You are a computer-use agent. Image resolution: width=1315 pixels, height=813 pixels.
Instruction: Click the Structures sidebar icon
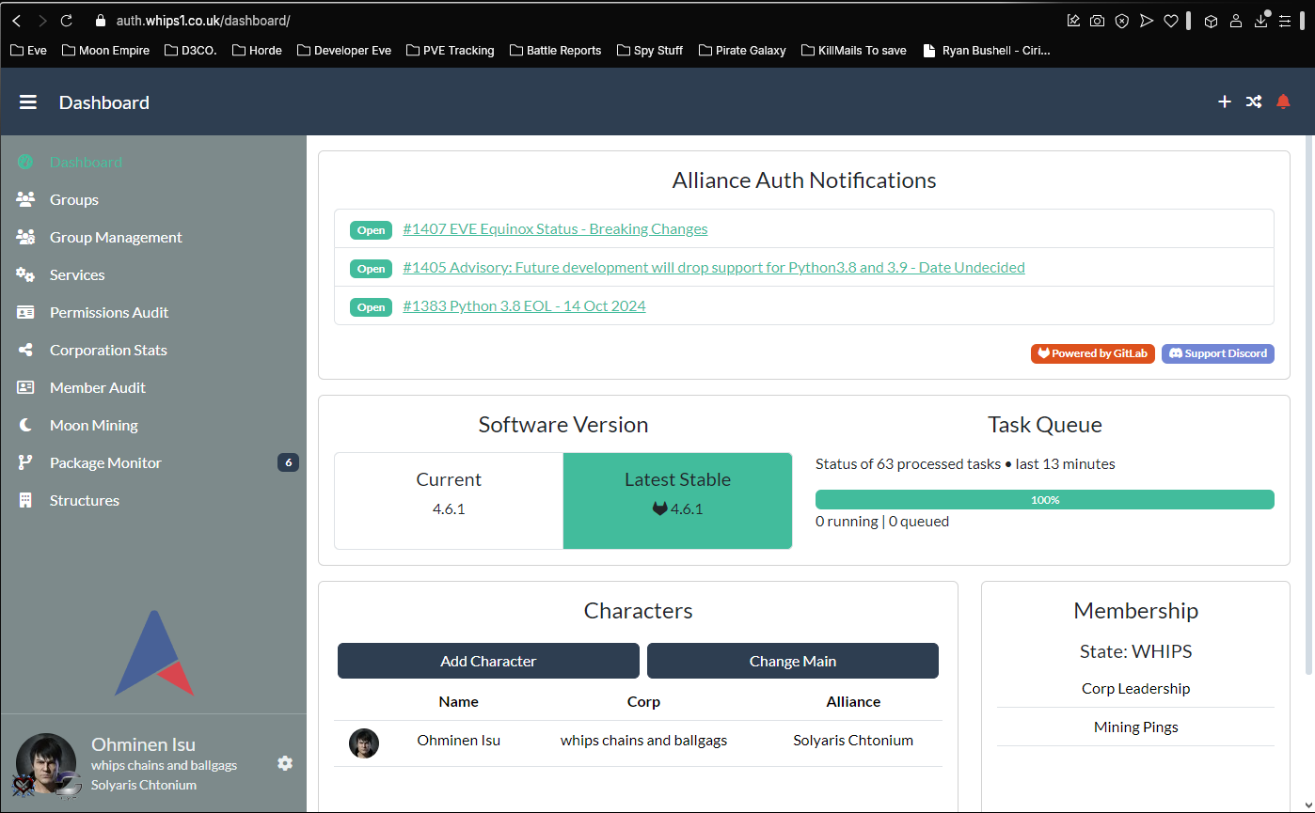tap(25, 500)
